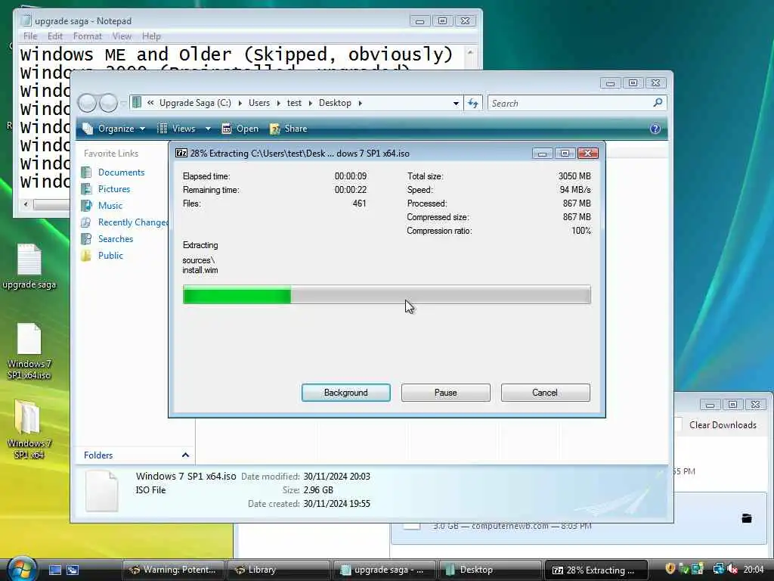The width and height of the screenshot is (774, 581).
Task: Click Notepad horizontal scrollbar left arrow
Action: coord(26,204)
